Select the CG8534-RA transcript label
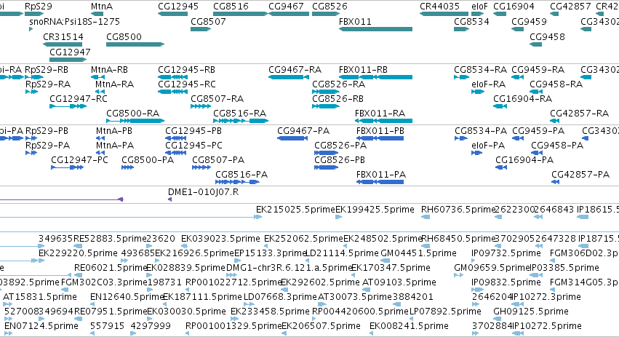The width and height of the screenshot is (619, 337). [481, 70]
